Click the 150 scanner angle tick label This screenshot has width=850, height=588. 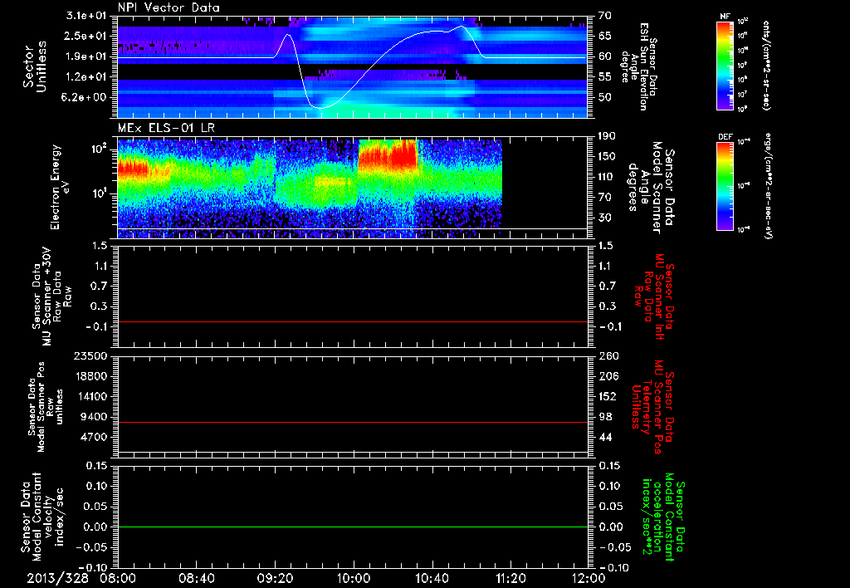coord(608,157)
